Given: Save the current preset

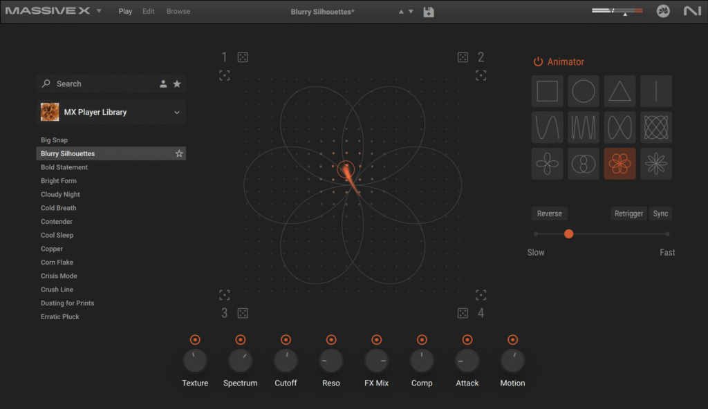Looking at the screenshot, I should click(x=429, y=12).
